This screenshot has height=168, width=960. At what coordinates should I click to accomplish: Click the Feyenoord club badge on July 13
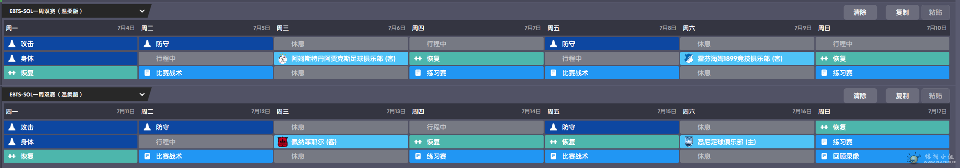283,142
